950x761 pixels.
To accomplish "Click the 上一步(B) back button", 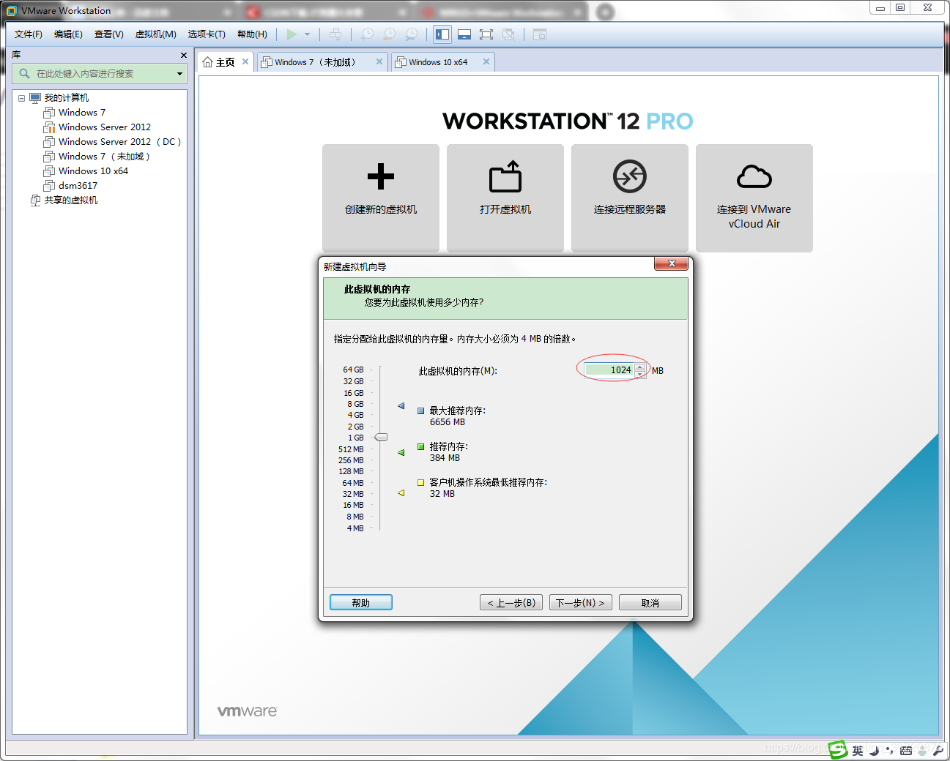I will [511, 602].
